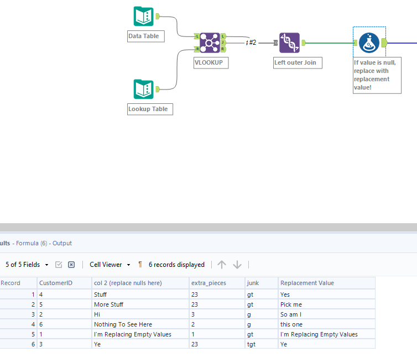Click the union tool multi-input anchor
This screenshot has height=358, width=417.
coord(276,43)
